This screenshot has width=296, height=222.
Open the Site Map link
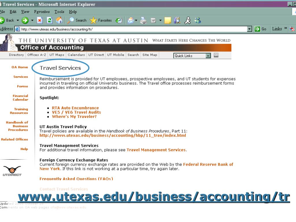[150, 55]
